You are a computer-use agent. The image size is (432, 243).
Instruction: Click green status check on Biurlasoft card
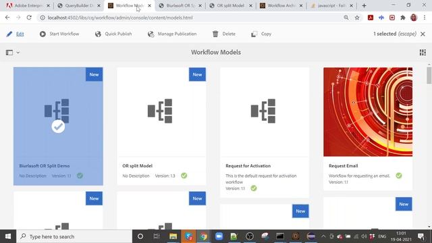point(80,175)
